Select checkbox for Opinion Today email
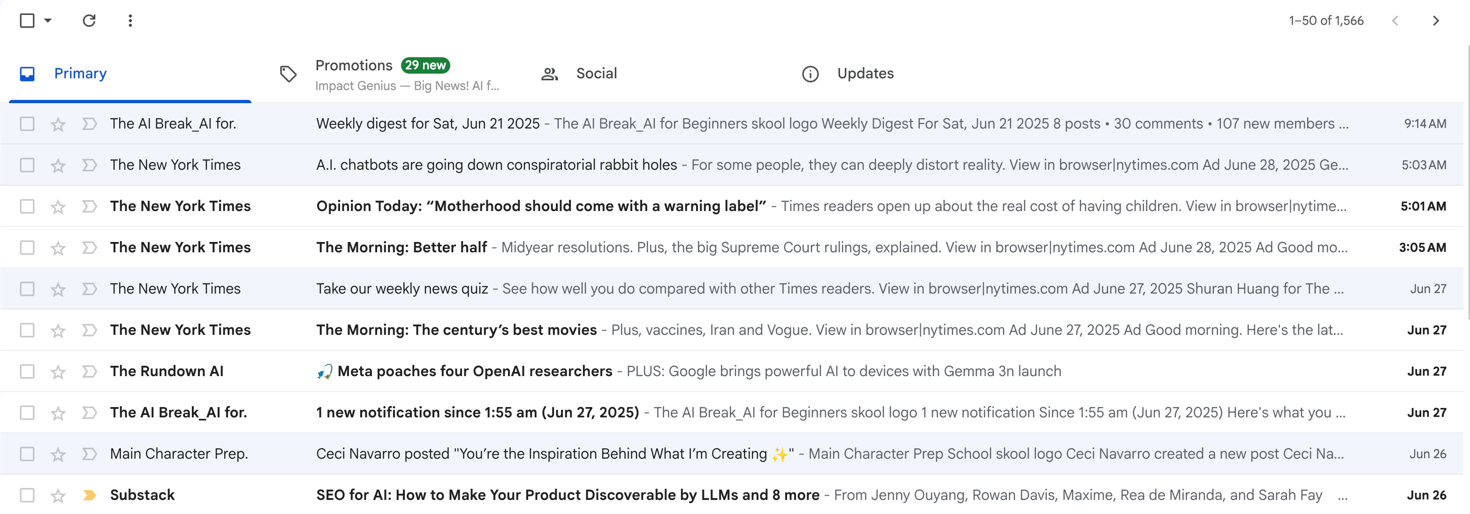This screenshot has width=1470, height=514. (27, 206)
